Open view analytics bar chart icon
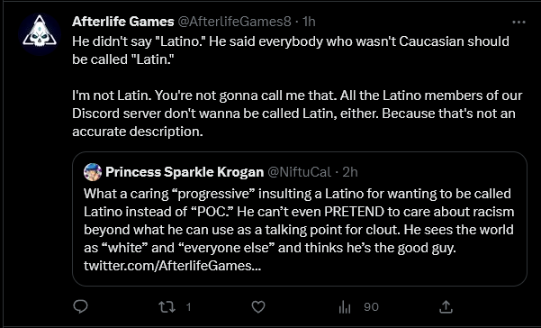The height and width of the screenshot is (328, 541). coord(345,306)
